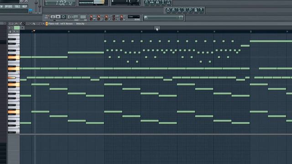Click the document icon left of help
This screenshot has height=164, width=292.
click(x=196, y=10)
